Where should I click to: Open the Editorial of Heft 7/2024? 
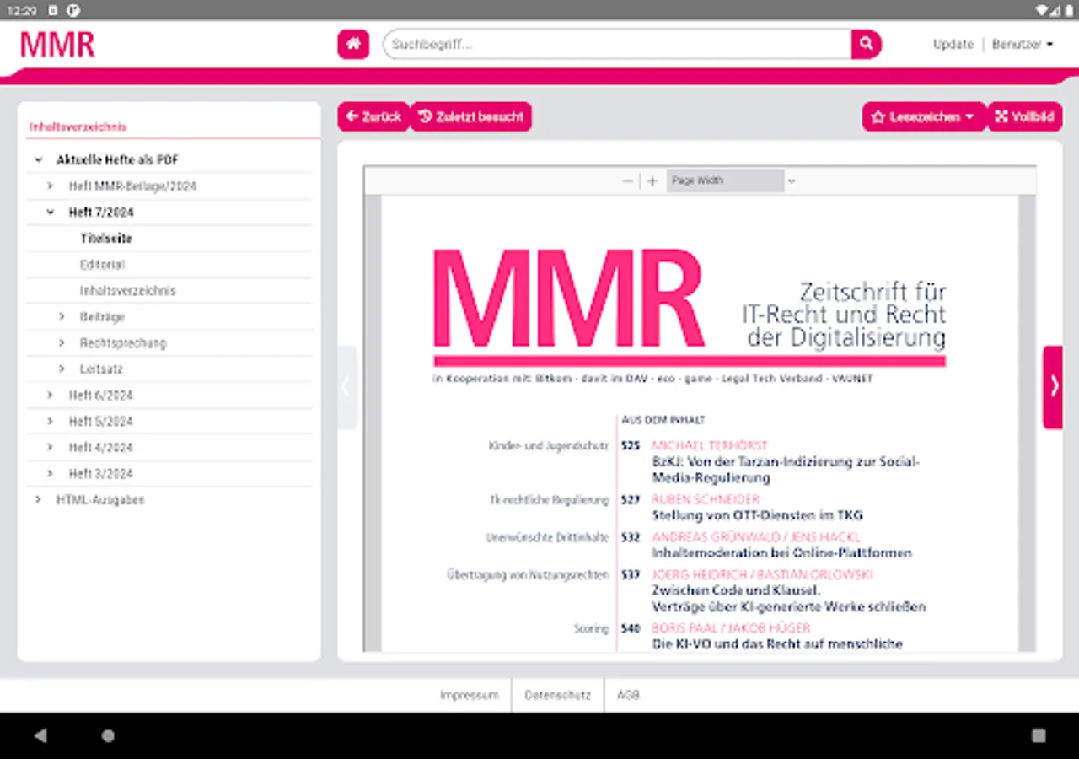click(101, 264)
